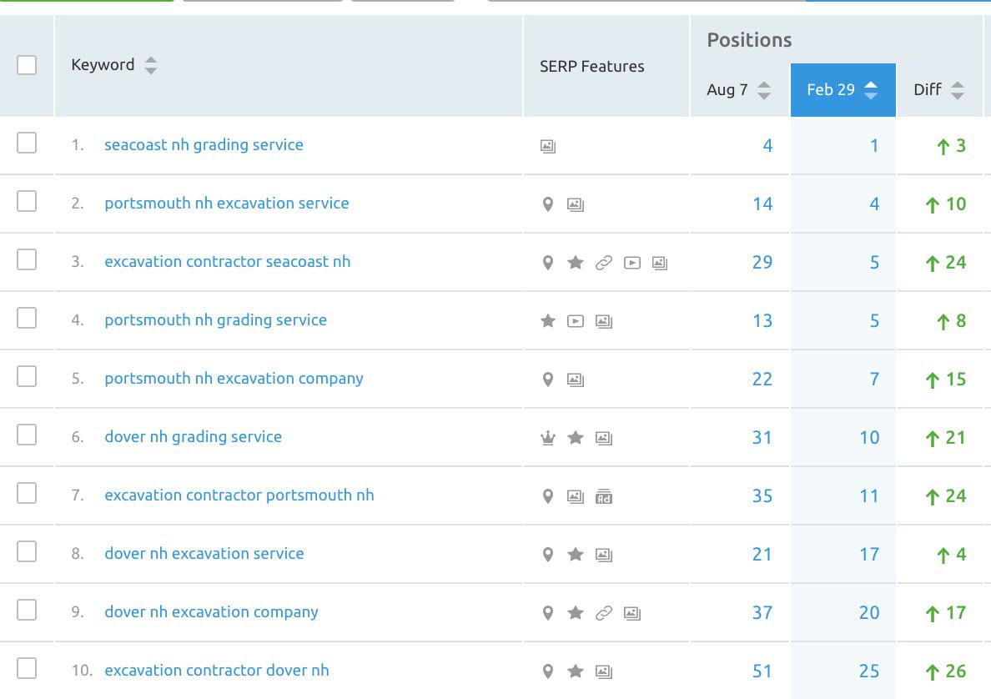The width and height of the screenshot is (991, 699).
Task: Select checkbox for portsmouth nh excavation company
Action: pyautogui.click(x=27, y=376)
